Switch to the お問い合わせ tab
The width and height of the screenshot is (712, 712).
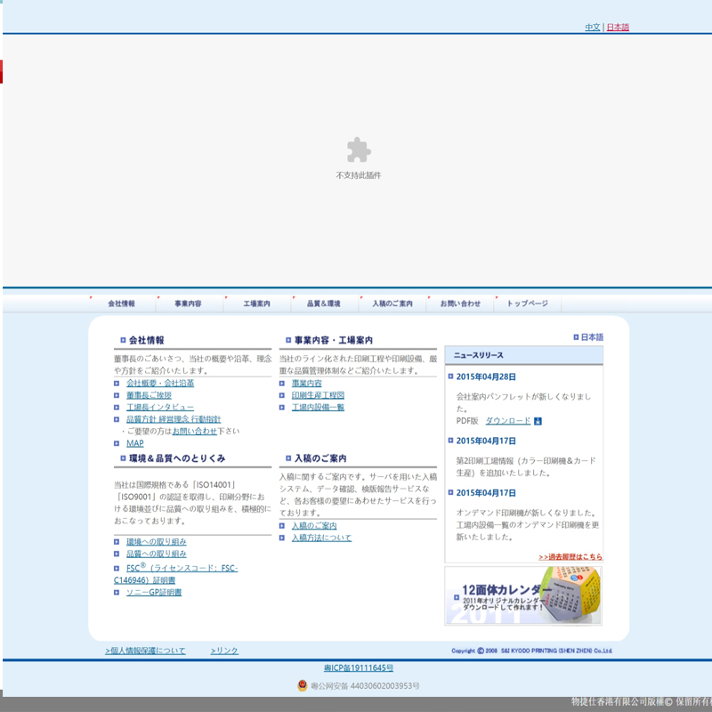click(459, 302)
